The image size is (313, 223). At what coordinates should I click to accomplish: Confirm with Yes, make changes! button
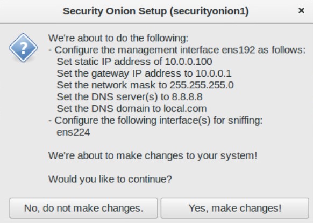(x=234, y=208)
